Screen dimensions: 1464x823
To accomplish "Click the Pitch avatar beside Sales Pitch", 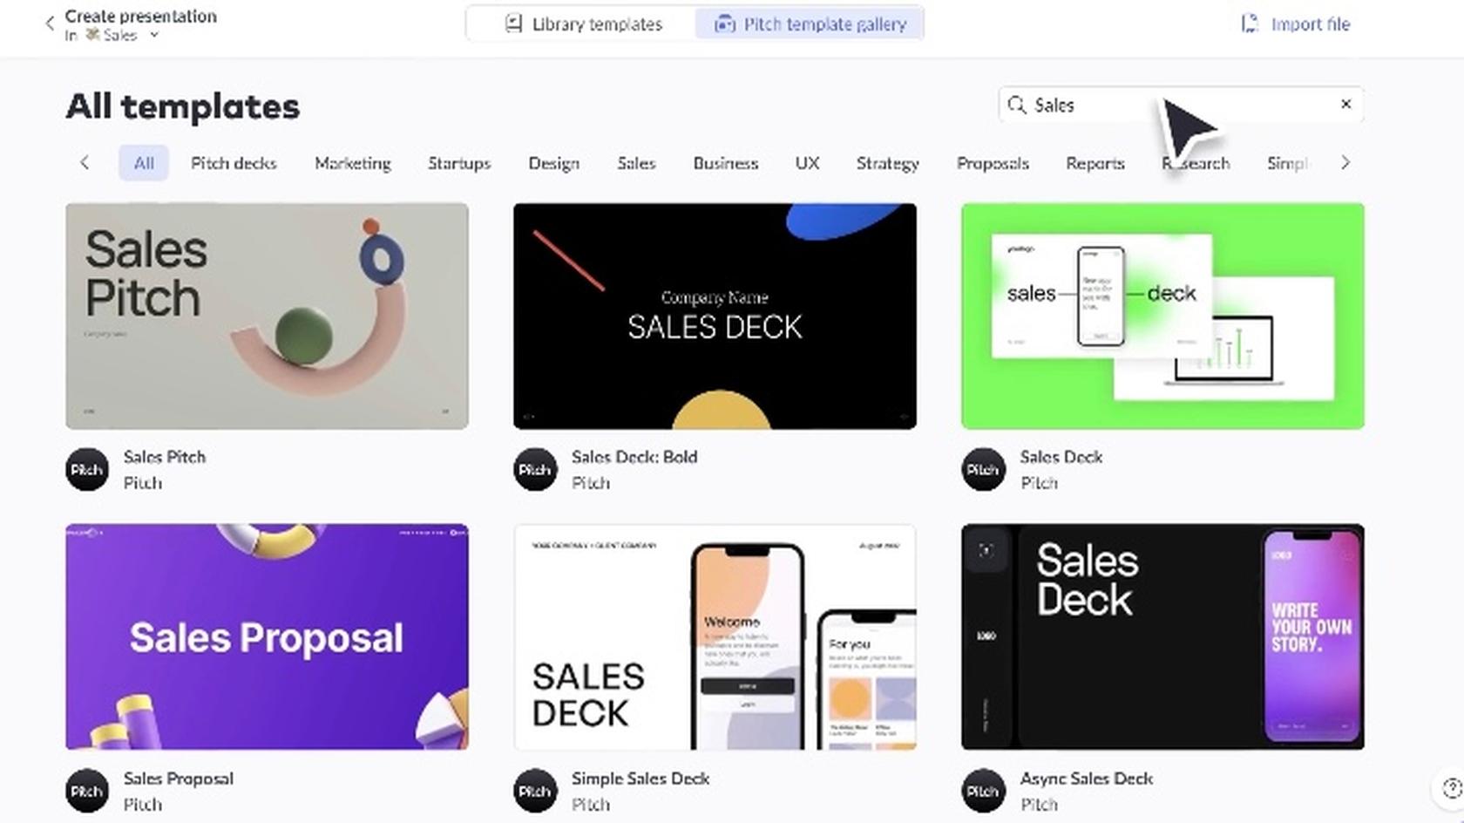I will [87, 469].
